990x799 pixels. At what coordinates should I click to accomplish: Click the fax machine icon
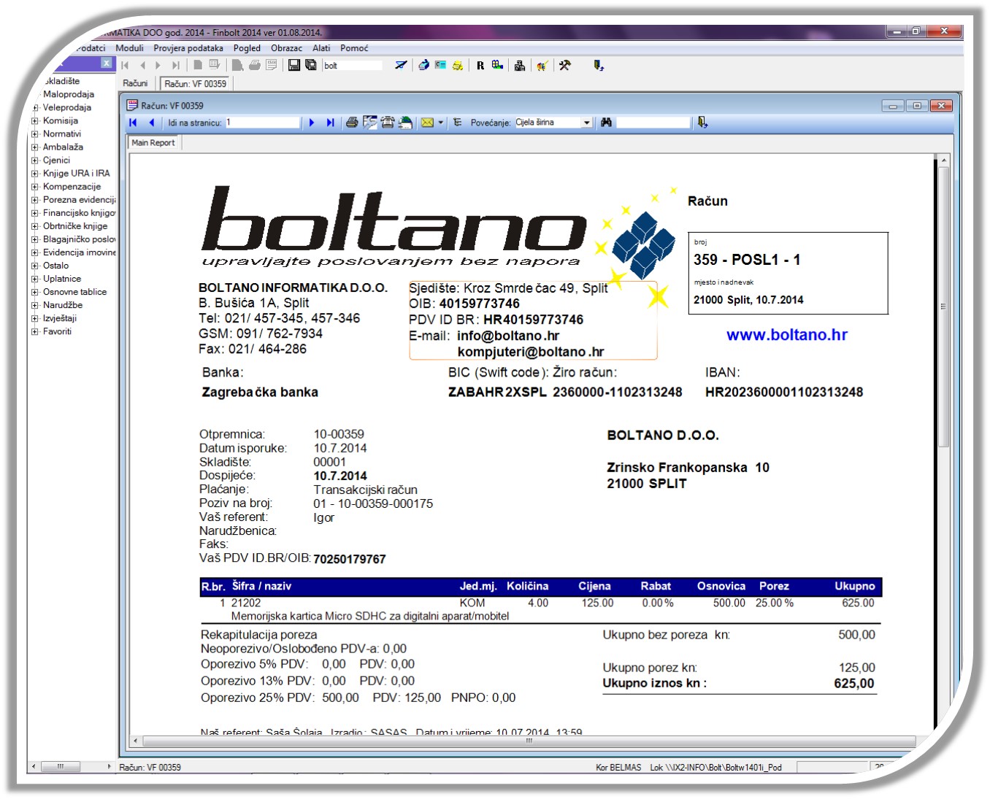387,123
